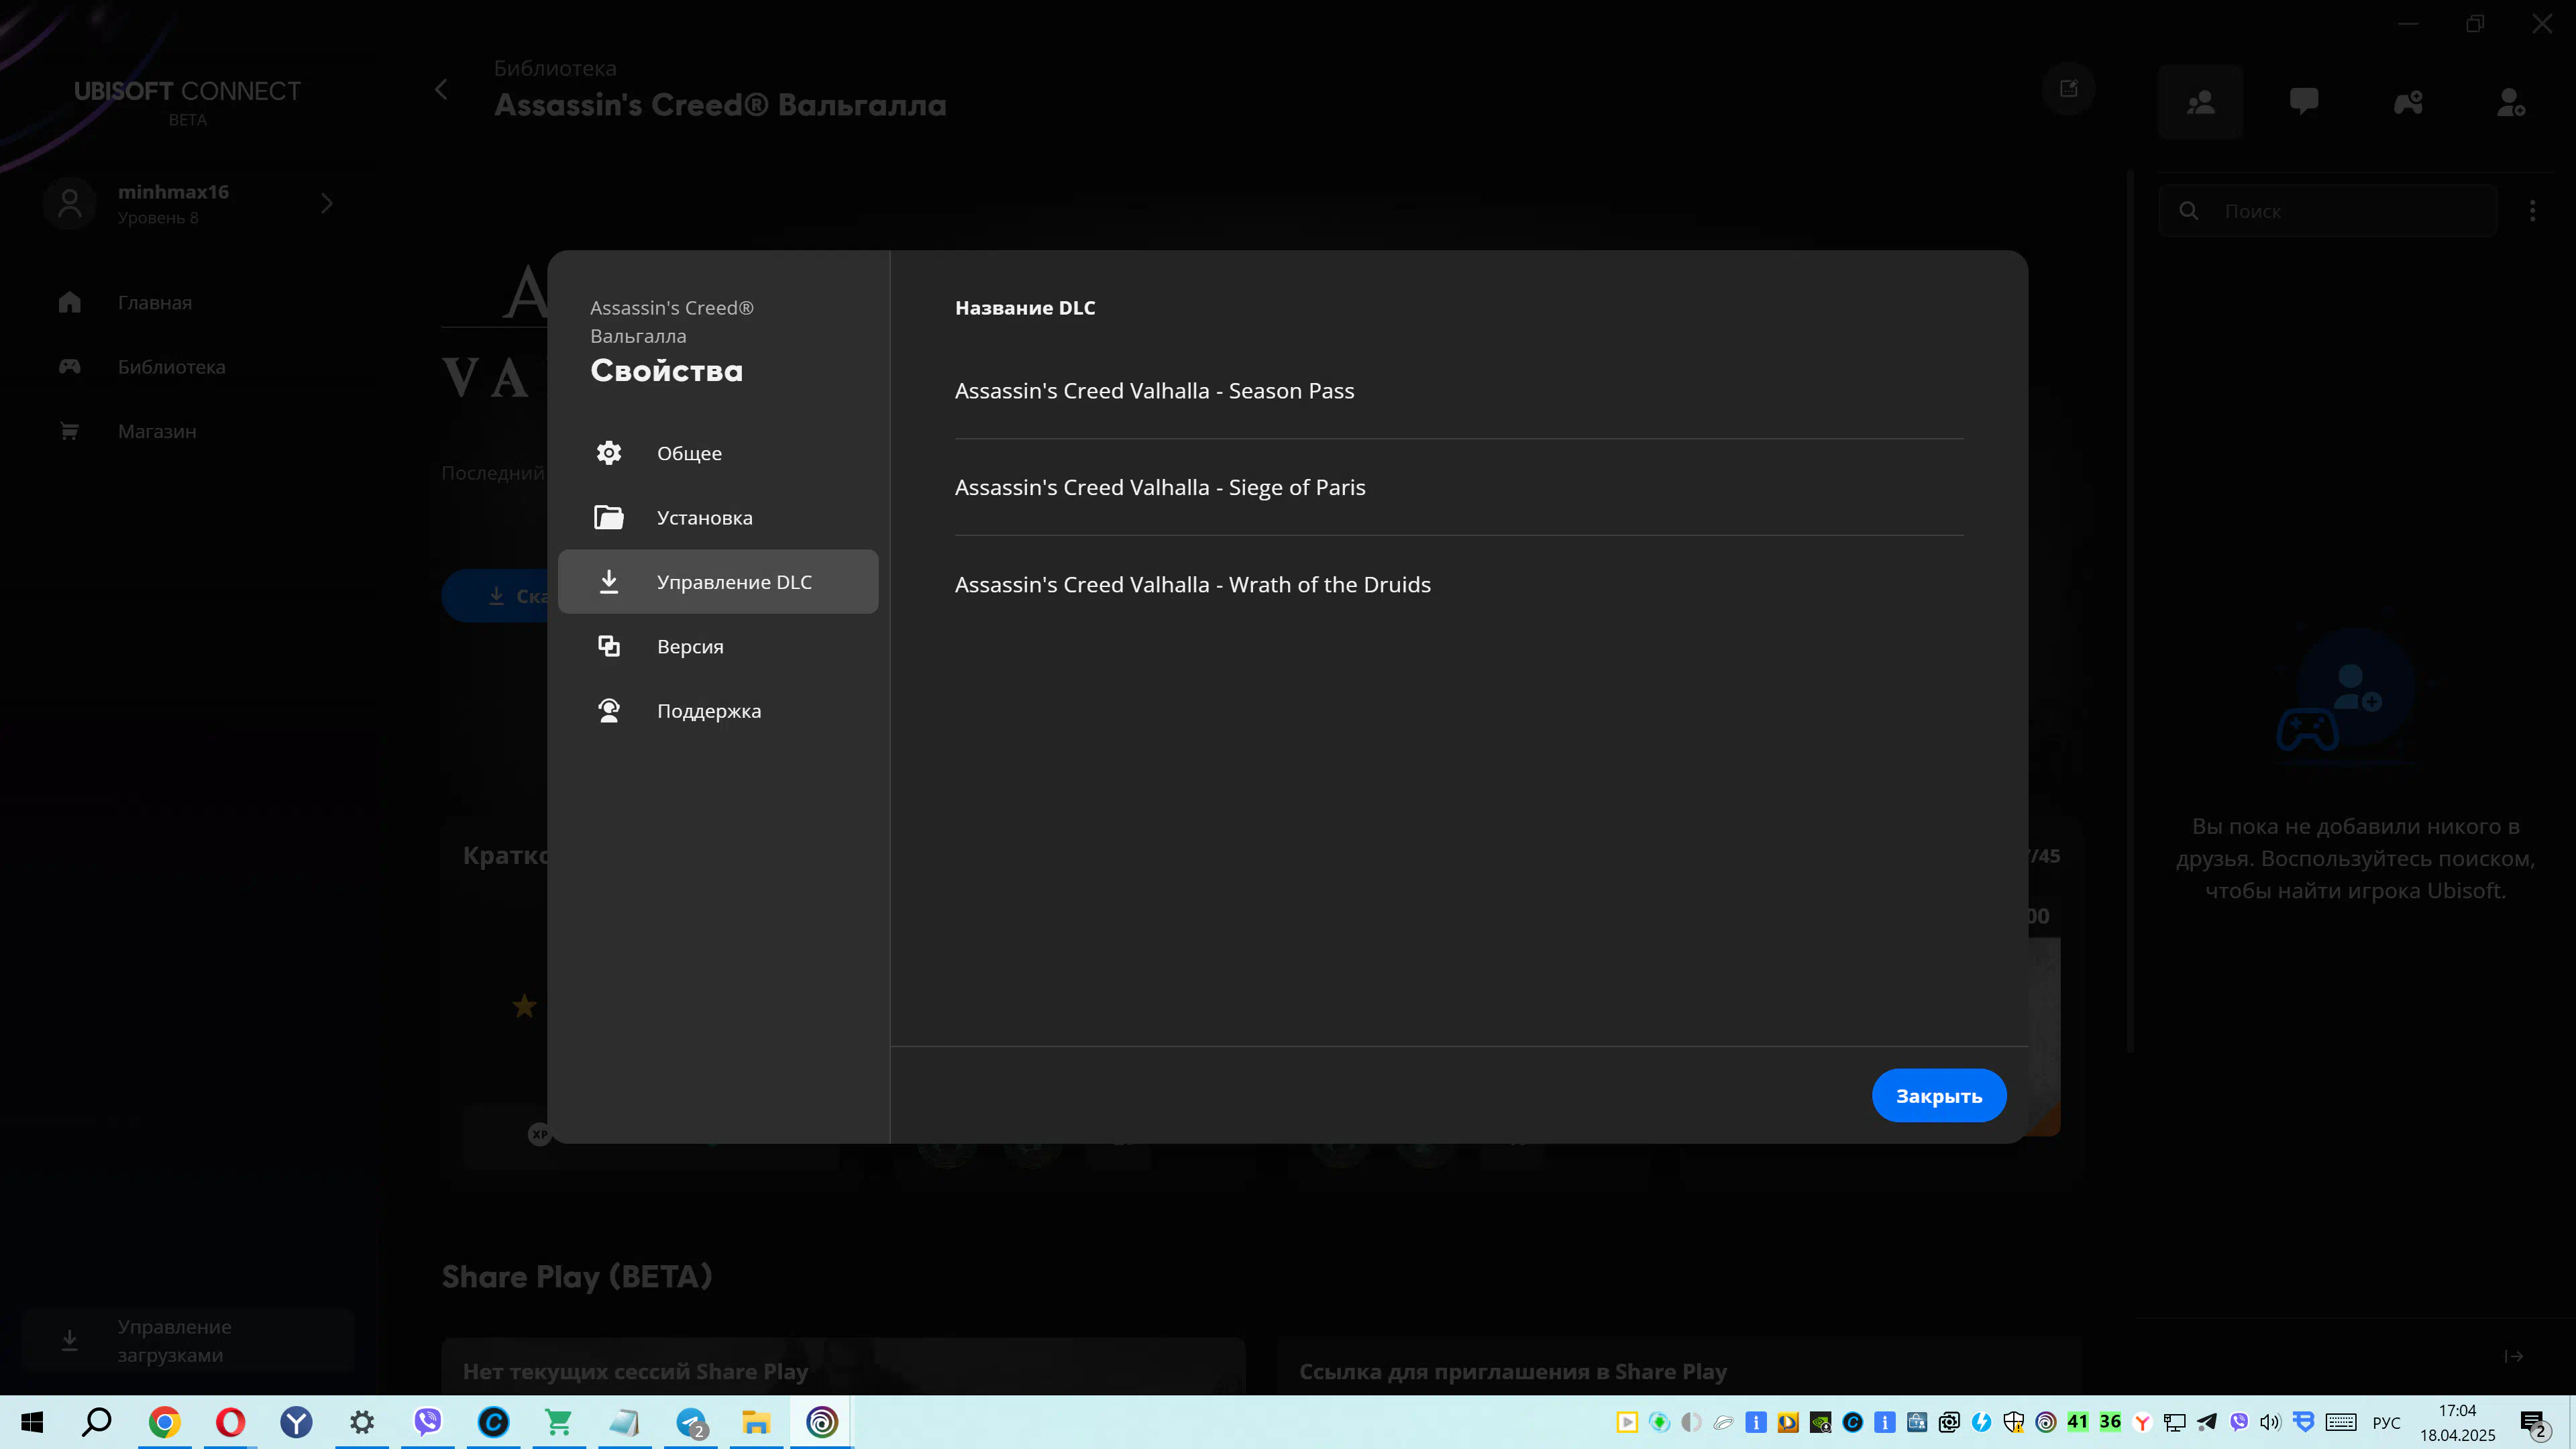
Task: Expand the minhmax16 profile chevron
Action: [327, 204]
